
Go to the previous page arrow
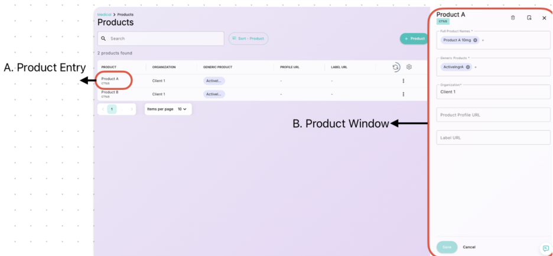[x=103, y=109]
